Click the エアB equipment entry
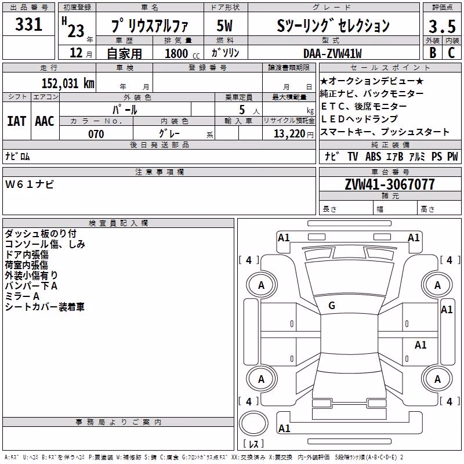 pyautogui.click(x=395, y=156)
